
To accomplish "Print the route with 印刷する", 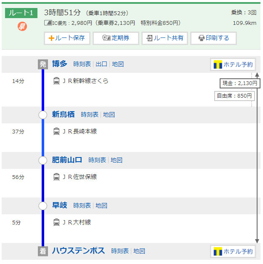I will point(213,38).
